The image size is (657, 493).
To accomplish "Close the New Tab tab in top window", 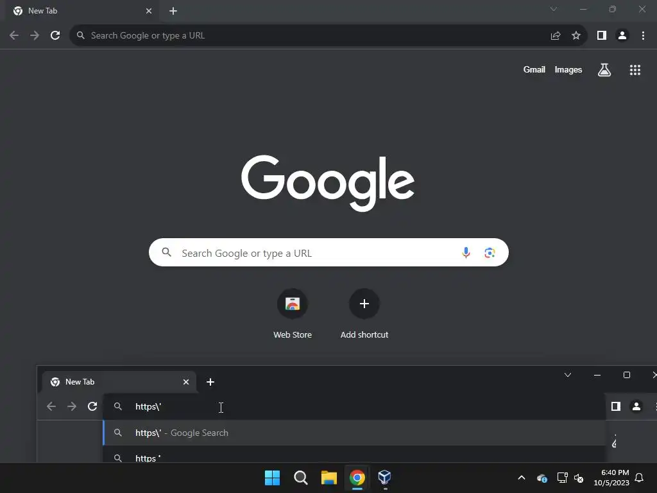I will [149, 11].
